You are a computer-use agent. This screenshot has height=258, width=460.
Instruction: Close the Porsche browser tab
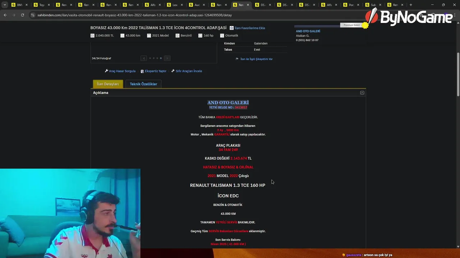click(x=358, y=5)
